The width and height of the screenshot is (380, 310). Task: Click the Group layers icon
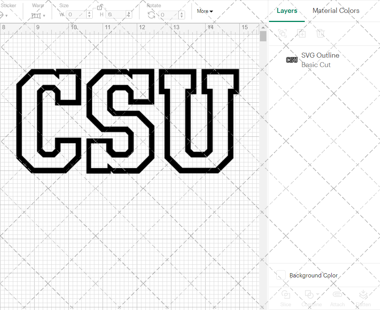(x=282, y=33)
